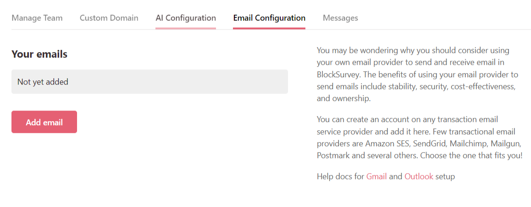Image resolution: width=531 pixels, height=207 pixels.
Task: Click the word "setup" after Outlook
Action: 445,176
